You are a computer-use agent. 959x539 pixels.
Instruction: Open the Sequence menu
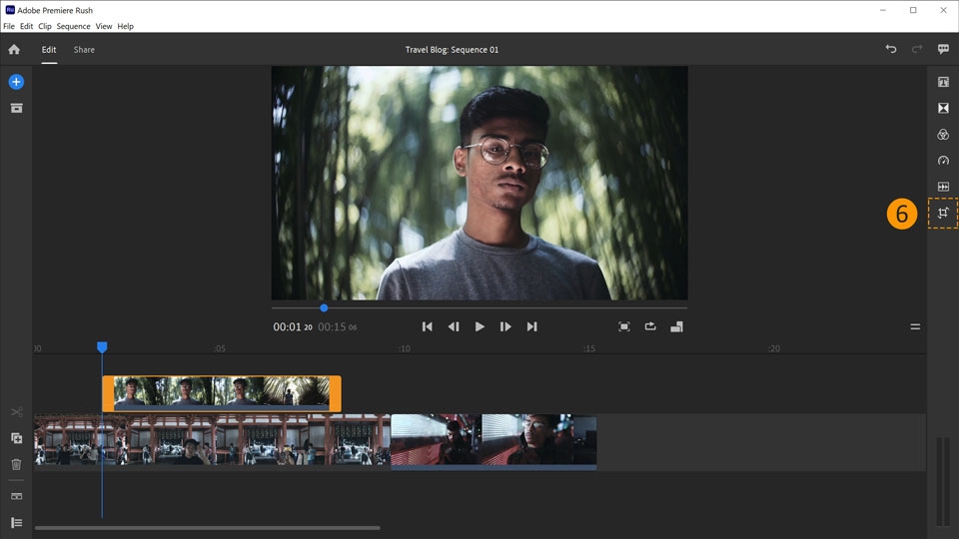(x=73, y=26)
